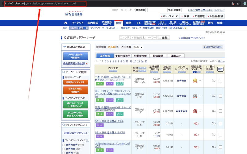Open 口座管理 menu button
247x154 pixels.
click(x=199, y=16)
